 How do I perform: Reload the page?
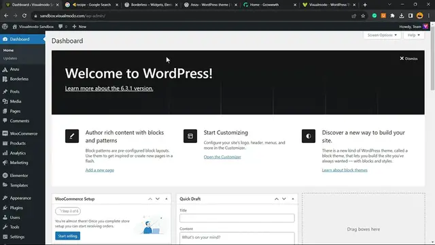point(24,16)
